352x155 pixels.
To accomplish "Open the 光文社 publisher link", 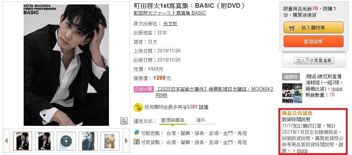I will pyautogui.click(x=170, y=24).
